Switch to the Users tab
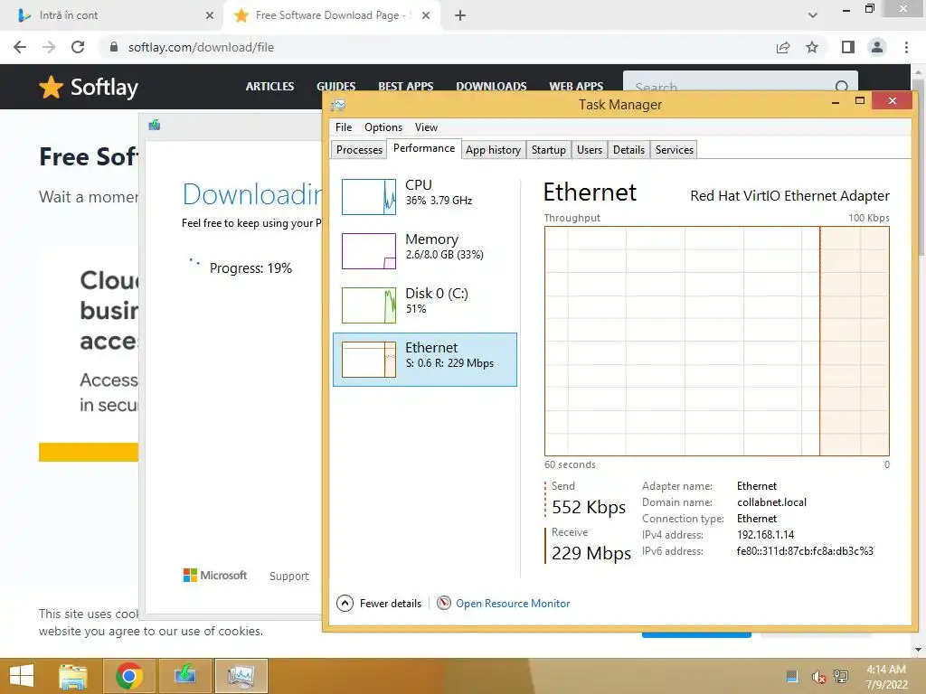 tap(590, 150)
